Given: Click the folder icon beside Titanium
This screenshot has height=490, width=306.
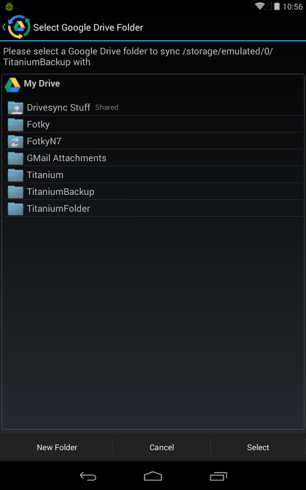Looking at the screenshot, I should coord(15,175).
